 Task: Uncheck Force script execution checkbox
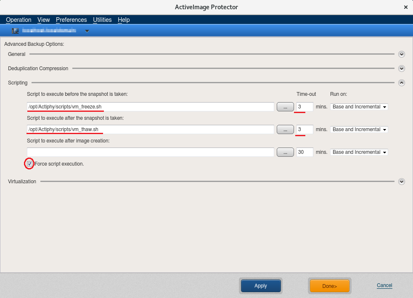click(29, 164)
